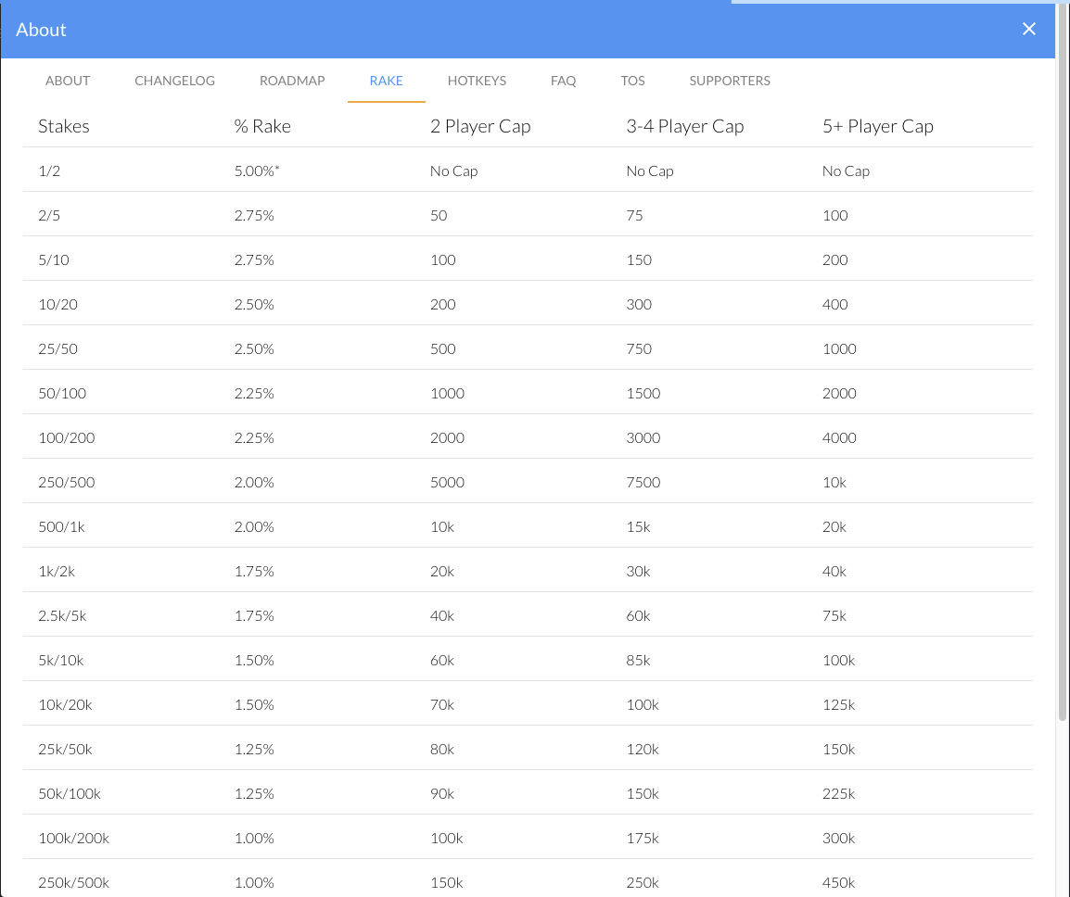
Task: Switch to the ABOUT tab
Action: pyautogui.click(x=68, y=81)
